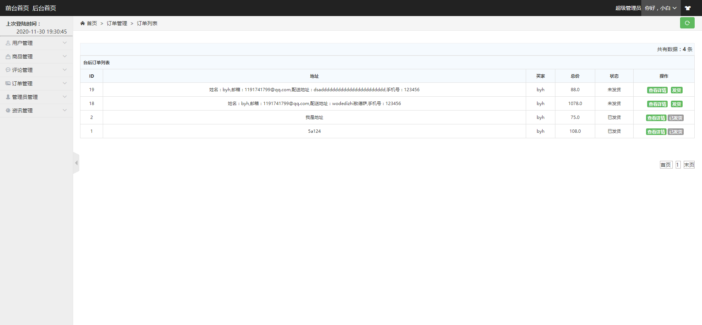Open 管理员管理 sidebar menu
The image size is (702, 325).
(36, 97)
